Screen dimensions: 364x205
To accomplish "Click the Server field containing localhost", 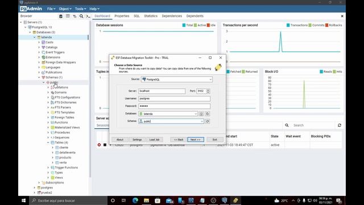I will 162,91.
